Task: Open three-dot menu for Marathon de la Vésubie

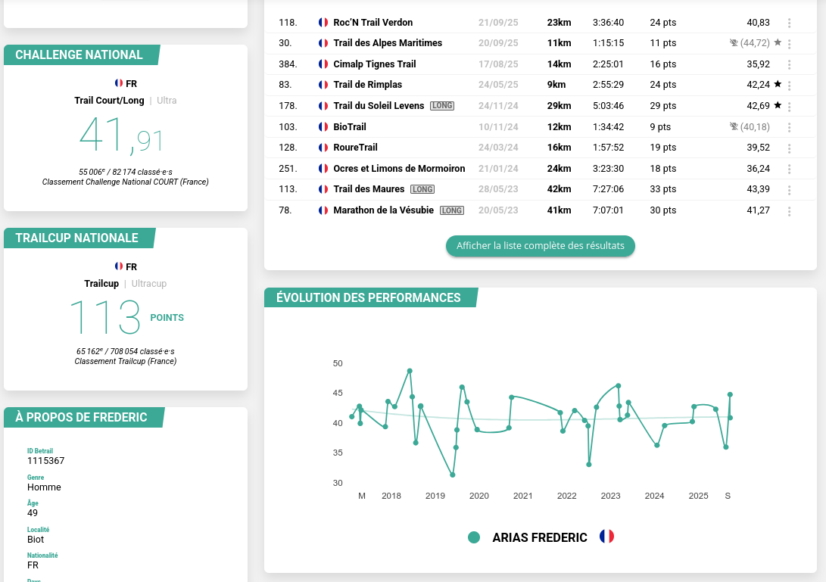Action: tap(790, 210)
